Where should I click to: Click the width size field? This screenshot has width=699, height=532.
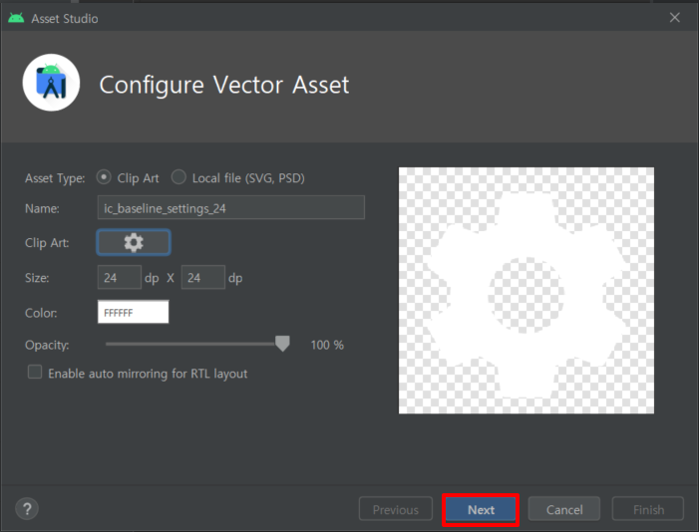click(120, 278)
